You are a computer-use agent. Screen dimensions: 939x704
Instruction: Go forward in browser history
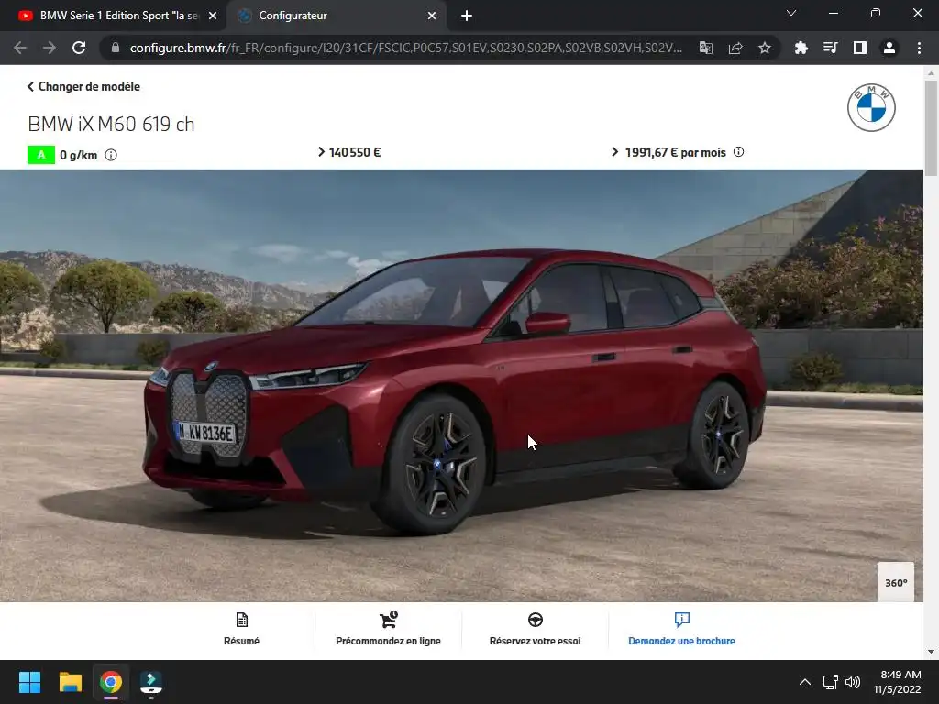(x=50, y=48)
